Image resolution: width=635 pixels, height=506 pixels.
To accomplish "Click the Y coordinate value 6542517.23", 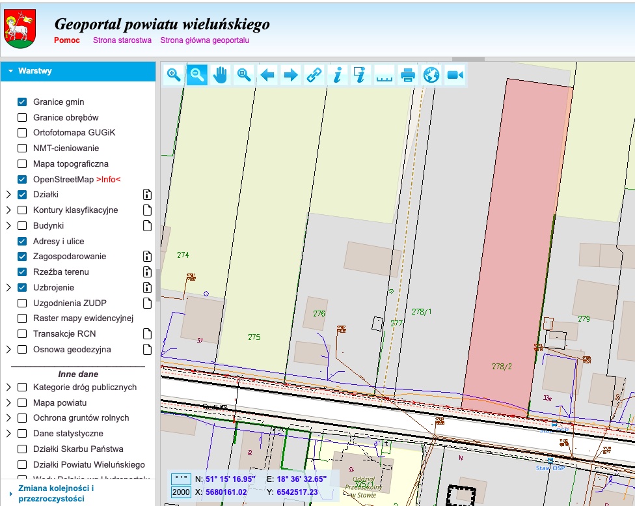I will (x=297, y=492).
